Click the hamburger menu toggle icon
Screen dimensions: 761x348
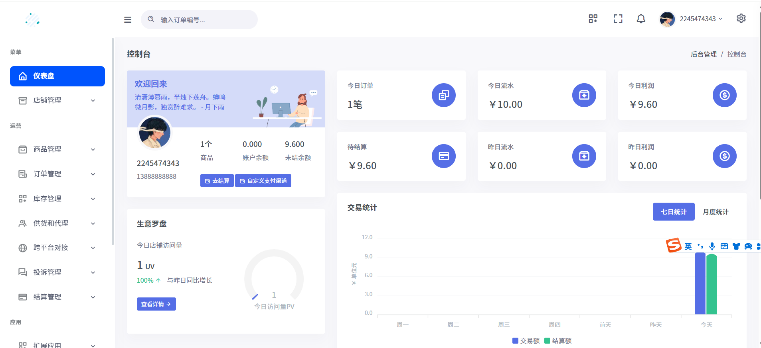click(x=128, y=20)
